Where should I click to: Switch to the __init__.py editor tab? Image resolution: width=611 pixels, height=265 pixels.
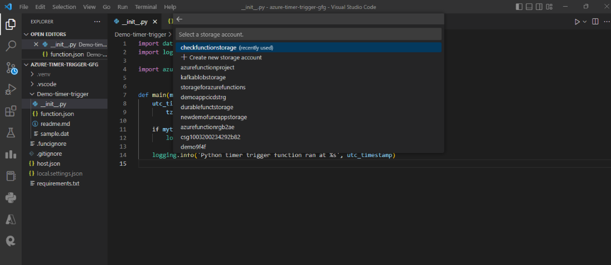(x=135, y=22)
